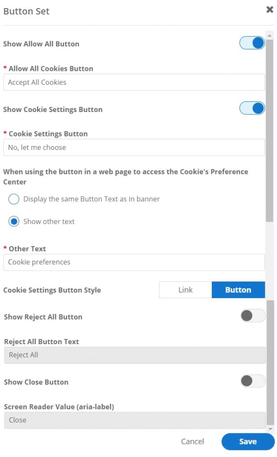Image resolution: width=277 pixels, height=457 pixels.
Task: Focus the Other Text input field
Action: click(x=134, y=262)
